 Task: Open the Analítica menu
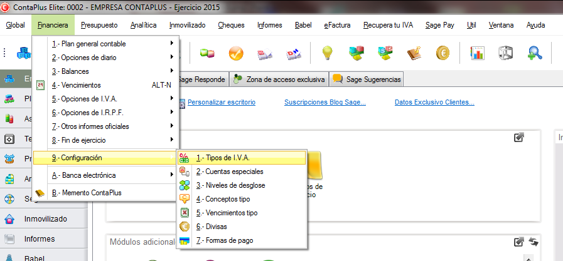(x=143, y=25)
